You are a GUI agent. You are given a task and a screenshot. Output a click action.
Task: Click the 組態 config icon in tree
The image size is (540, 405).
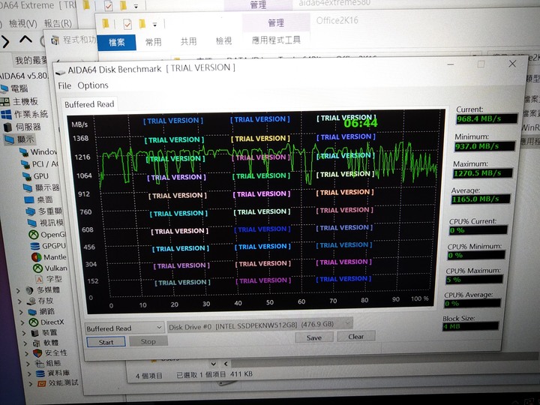pos(39,363)
